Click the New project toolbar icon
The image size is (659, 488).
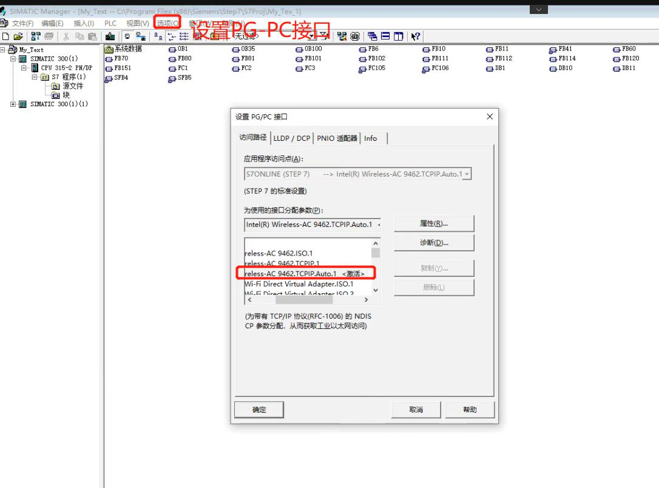click(5, 36)
